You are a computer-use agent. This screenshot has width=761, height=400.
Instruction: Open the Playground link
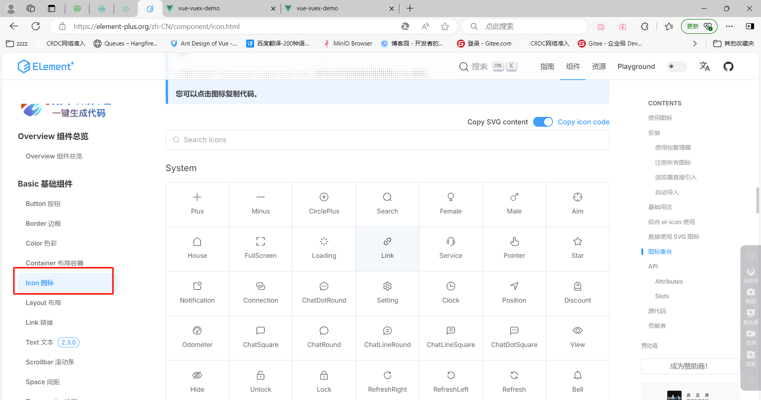point(636,67)
